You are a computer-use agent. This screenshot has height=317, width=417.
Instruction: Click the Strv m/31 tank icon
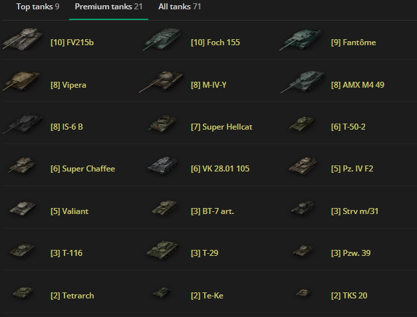pos(303,208)
